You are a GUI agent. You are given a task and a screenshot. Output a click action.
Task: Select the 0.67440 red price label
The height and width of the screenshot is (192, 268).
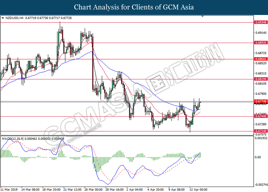[x=261, y=116]
